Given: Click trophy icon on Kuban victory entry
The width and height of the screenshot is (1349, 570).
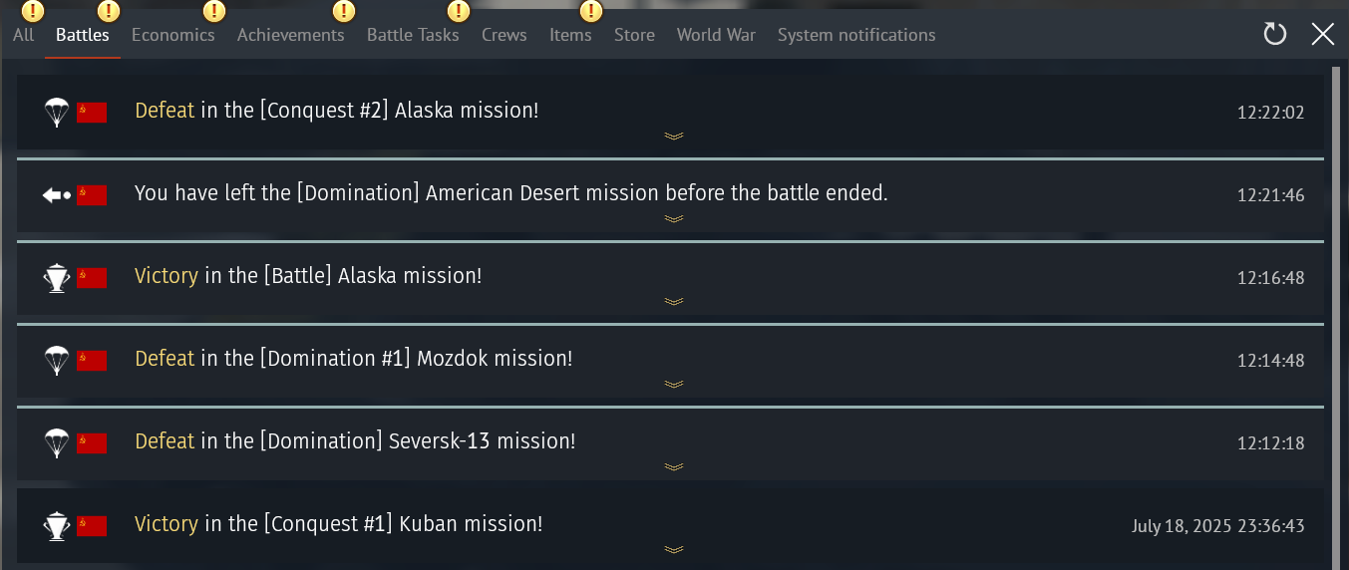Looking at the screenshot, I should click(57, 525).
